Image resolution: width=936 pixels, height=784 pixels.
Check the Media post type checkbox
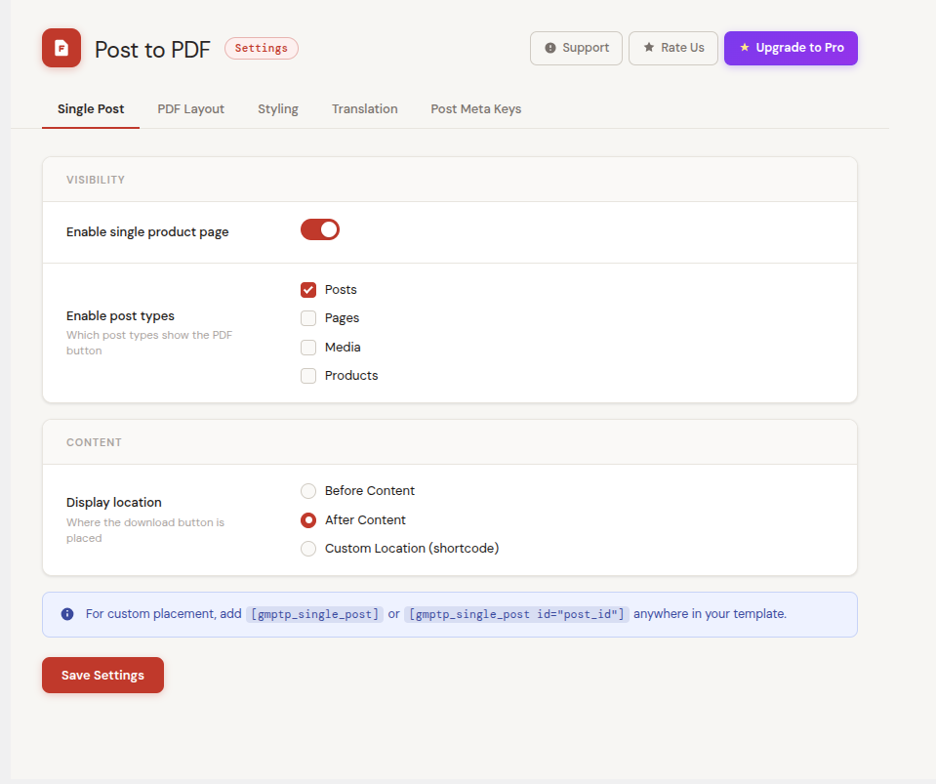pos(308,348)
